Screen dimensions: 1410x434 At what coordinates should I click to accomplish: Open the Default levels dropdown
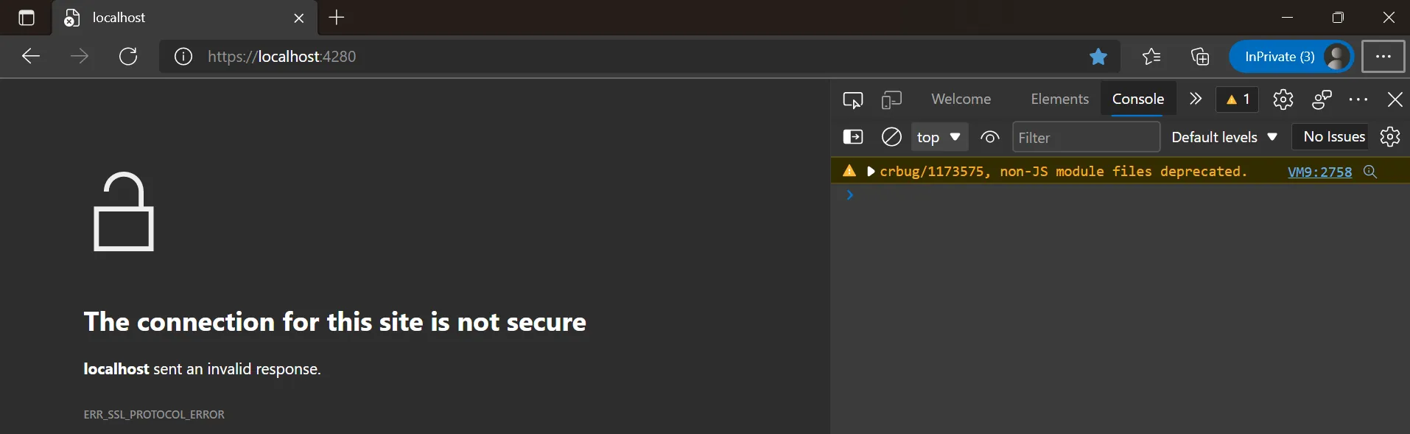[x=1224, y=137]
